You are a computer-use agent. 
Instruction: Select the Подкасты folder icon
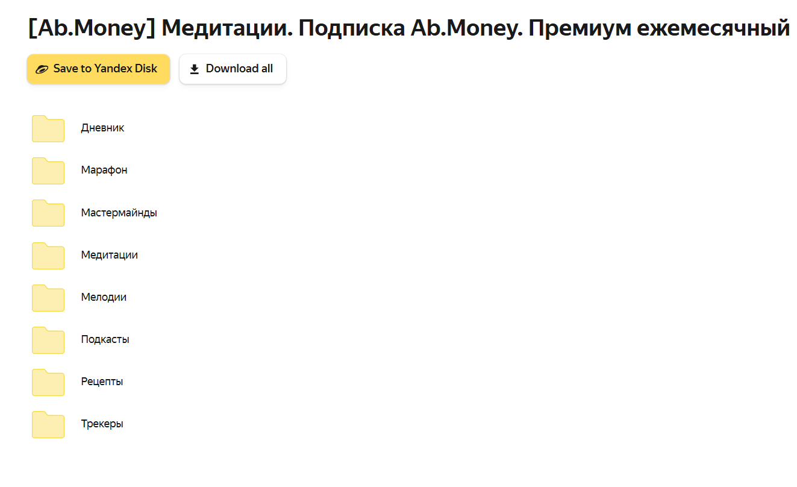coord(48,339)
